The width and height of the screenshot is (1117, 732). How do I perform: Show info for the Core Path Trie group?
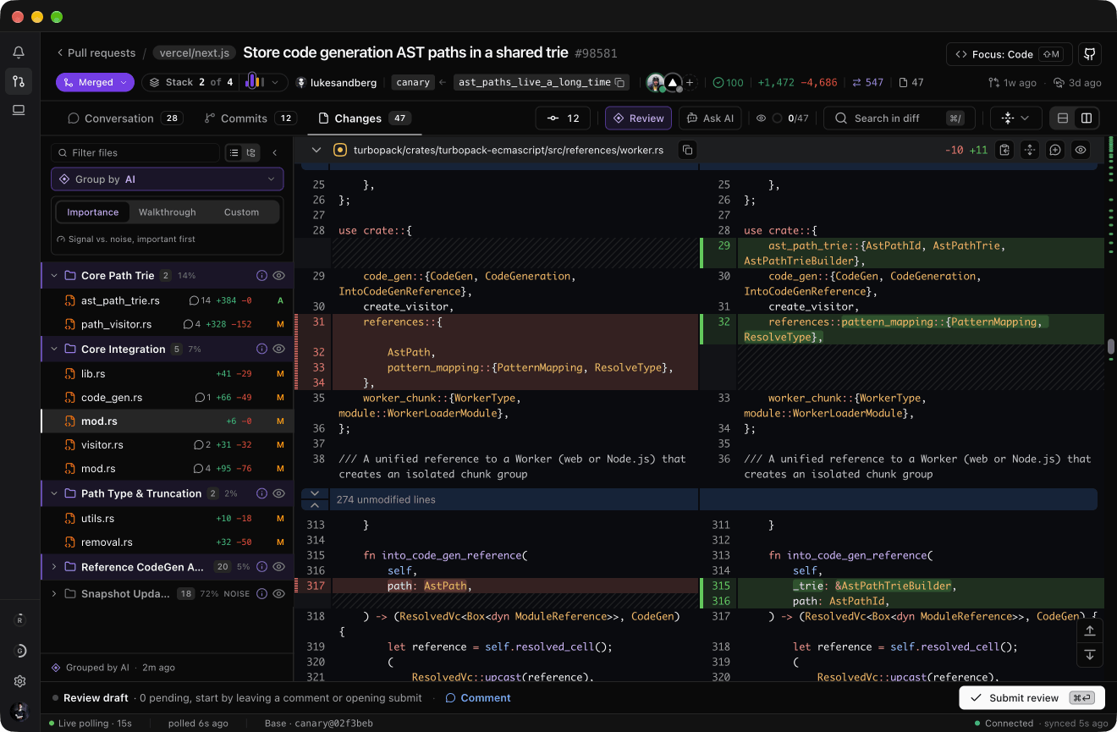click(x=261, y=276)
